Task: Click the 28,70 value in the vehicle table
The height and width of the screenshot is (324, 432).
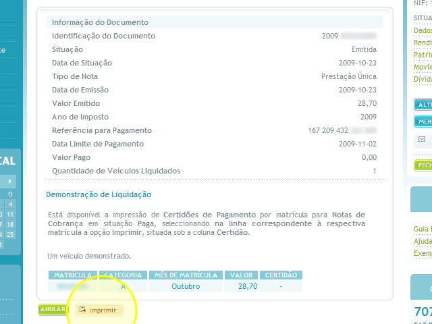Action: (x=248, y=286)
